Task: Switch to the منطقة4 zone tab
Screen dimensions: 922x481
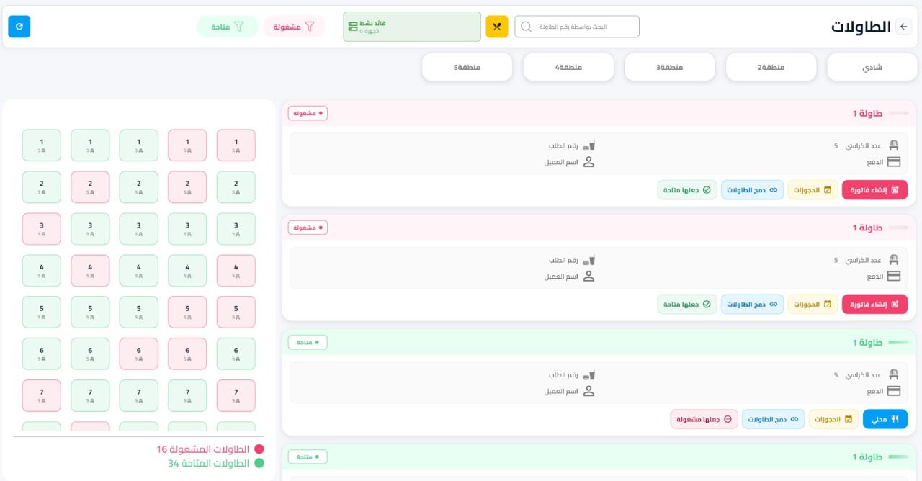Action: (x=568, y=67)
